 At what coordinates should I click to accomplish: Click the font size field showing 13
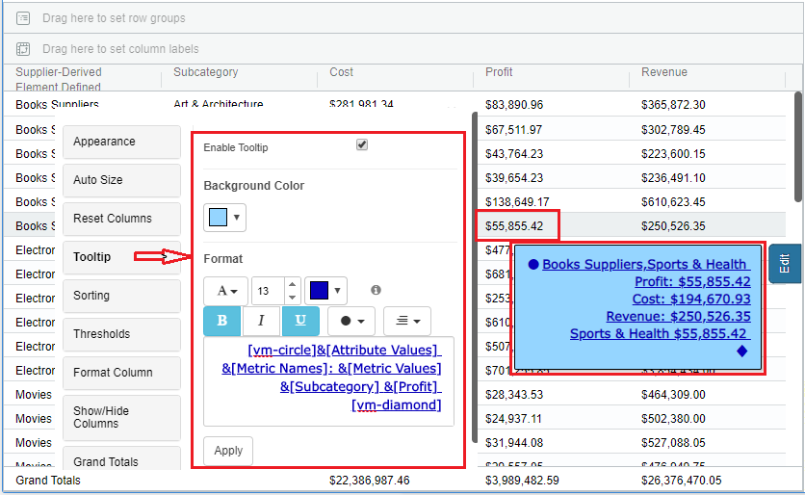coord(268,291)
